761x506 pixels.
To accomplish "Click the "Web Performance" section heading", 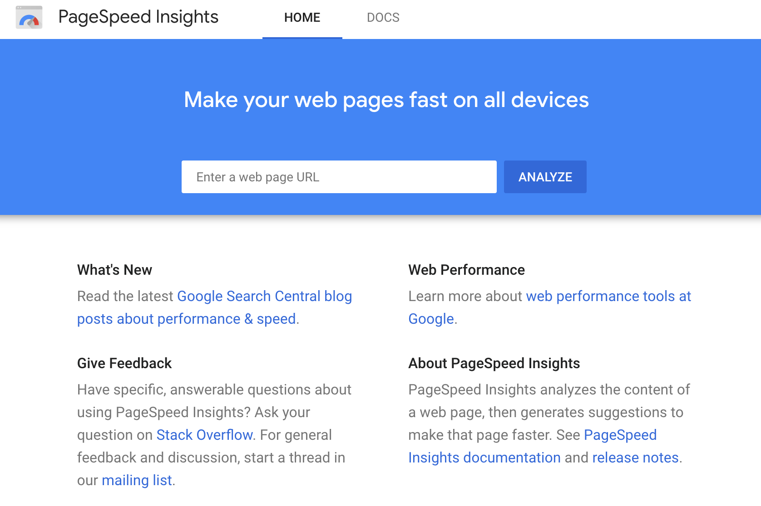I will pos(466,270).
